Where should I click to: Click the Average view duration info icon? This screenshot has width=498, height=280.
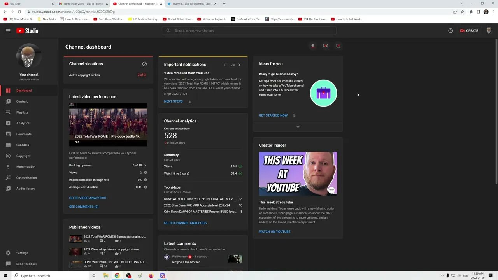click(x=146, y=187)
